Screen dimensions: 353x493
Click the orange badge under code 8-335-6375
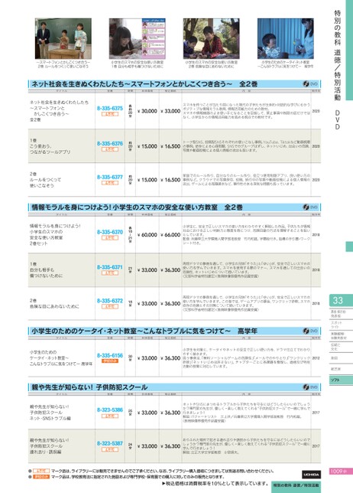[110, 114]
